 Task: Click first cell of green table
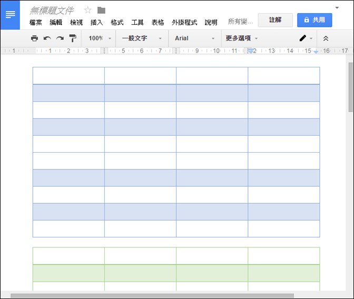point(68,256)
